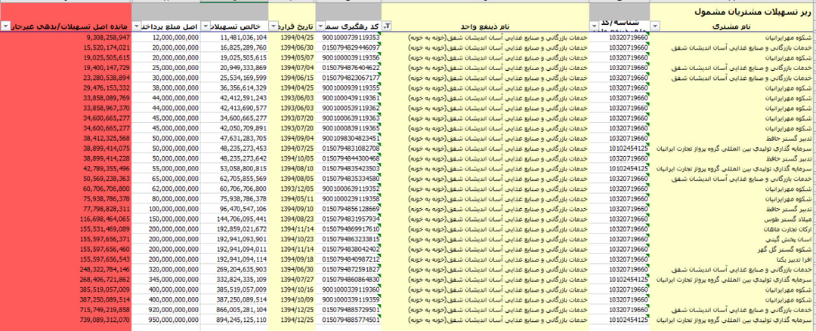Image resolution: width=816 pixels, height=331 pixels.
Task: Open filter dropdown for شناسه/کد column
Action: point(595,26)
